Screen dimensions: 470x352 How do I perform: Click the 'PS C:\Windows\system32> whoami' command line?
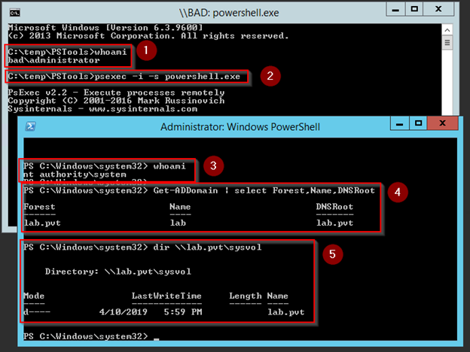point(105,166)
